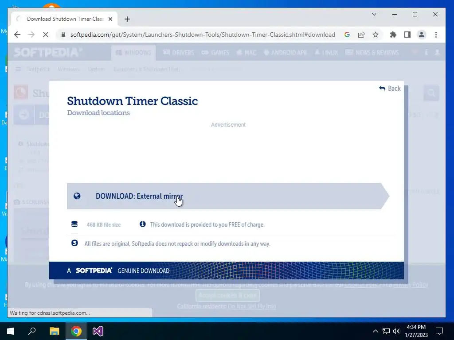Open the Privacy Policy link
This screenshot has height=340, width=454.
click(411, 285)
